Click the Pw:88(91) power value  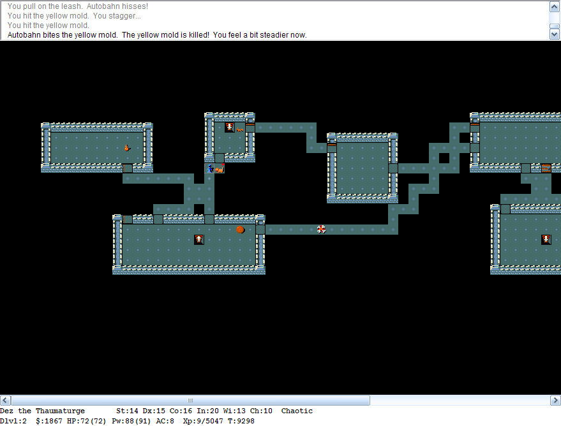point(131,421)
